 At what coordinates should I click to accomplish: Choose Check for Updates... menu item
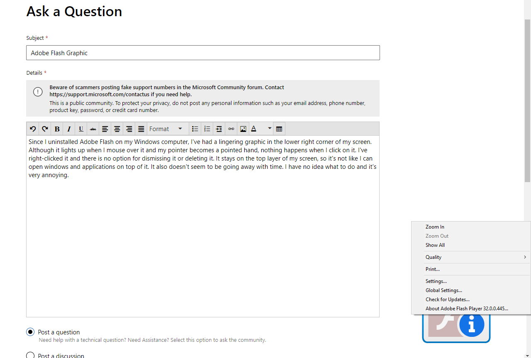pos(471,300)
